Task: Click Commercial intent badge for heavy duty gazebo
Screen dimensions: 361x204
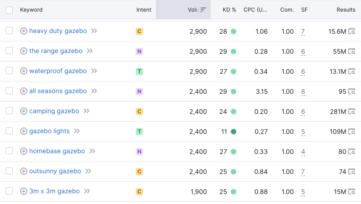Action: pyautogui.click(x=139, y=31)
